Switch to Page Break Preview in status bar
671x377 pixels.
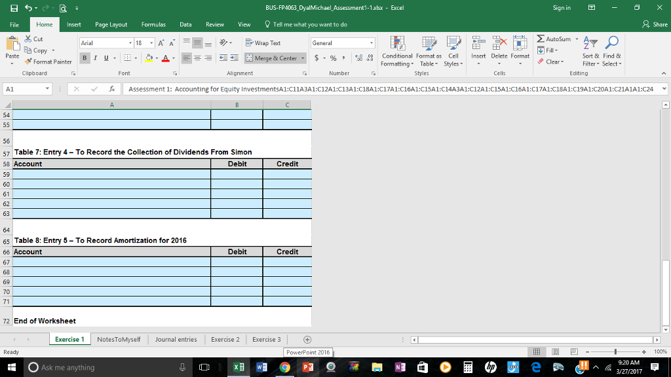click(x=574, y=351)
